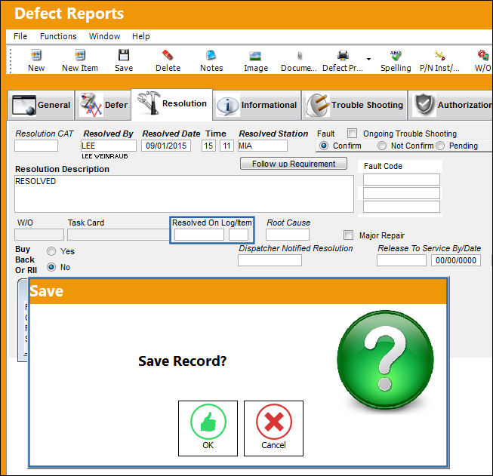This screenshot has width=493, height=476.
Task: Expand the Defect Print dropdown arrow
Action: point(368,59)
